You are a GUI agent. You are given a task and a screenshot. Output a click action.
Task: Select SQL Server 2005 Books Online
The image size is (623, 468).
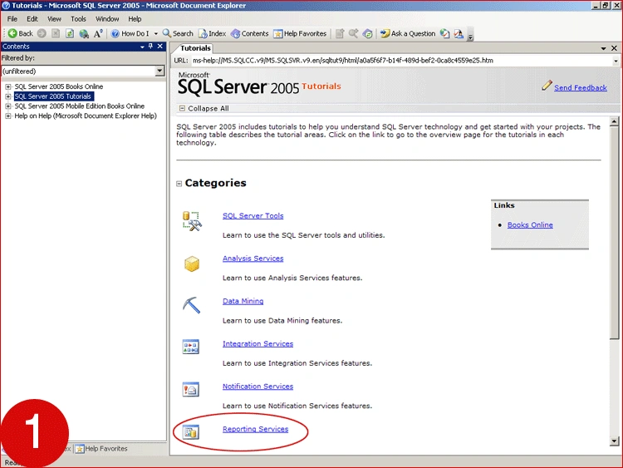coord(59,86)
